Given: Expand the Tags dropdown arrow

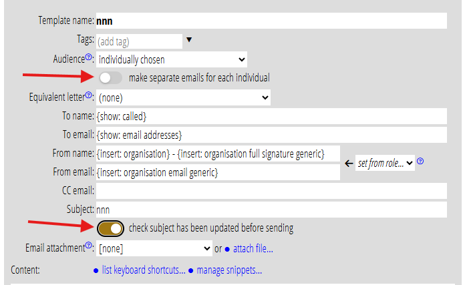Looking at the screenshot, I should point(189,40).
